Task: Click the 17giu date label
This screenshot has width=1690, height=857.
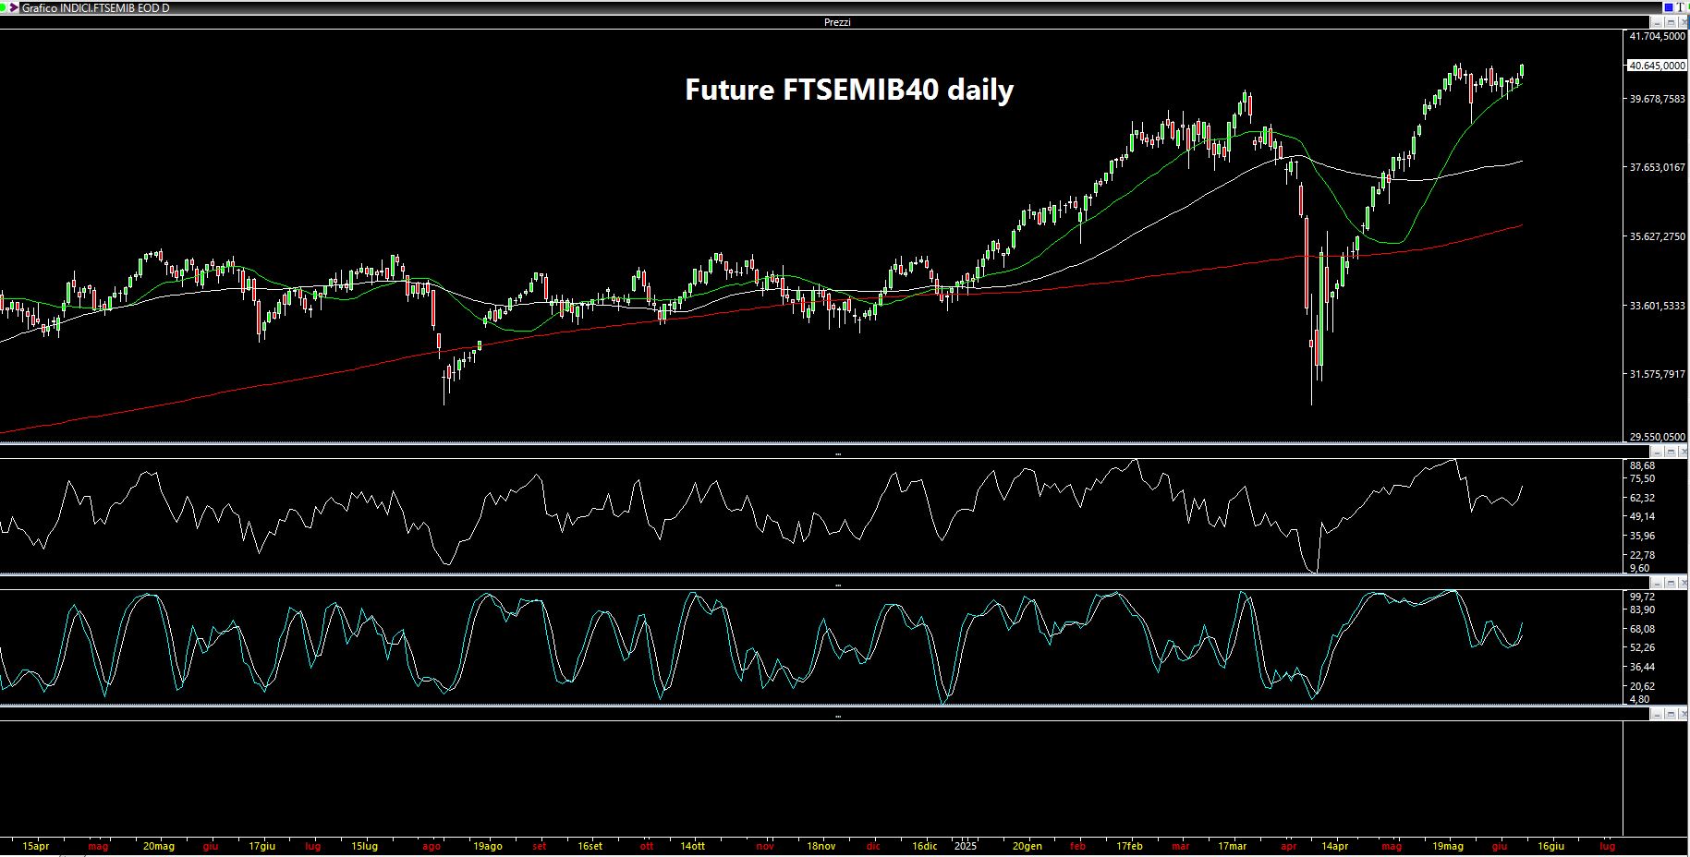Action: (x=262, y=846)
